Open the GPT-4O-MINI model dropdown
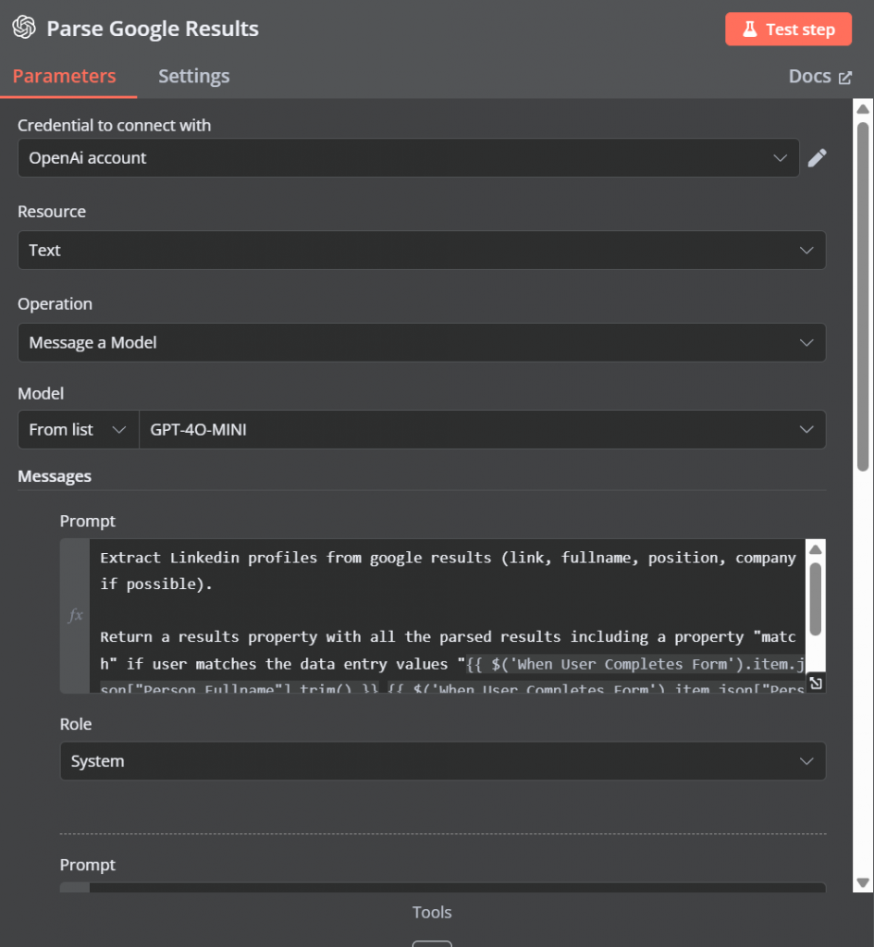The image size is (874, 947). tap(481, 429)
